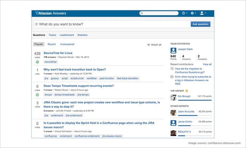Image resolution: width=246 pixels, height=148 pixels.
Task: Open 'Error when trying to subscribe' contribution
Action: [x=193, y=80]
